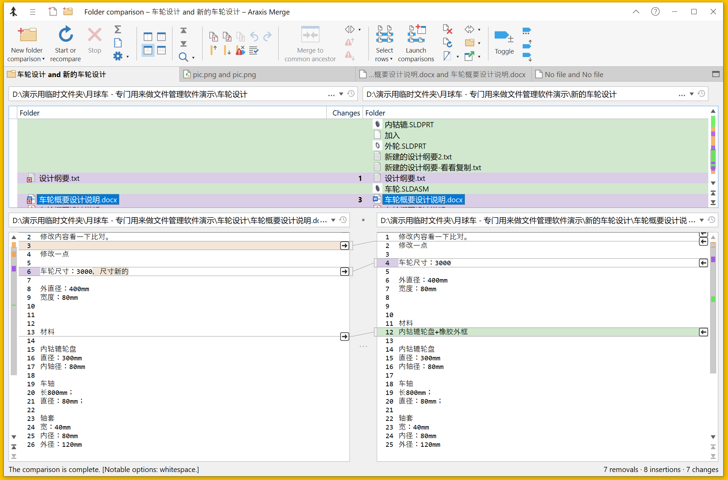Switch to the No file and No file tab
This screenshot has height=480, width=728.
[x=573, y=75]
